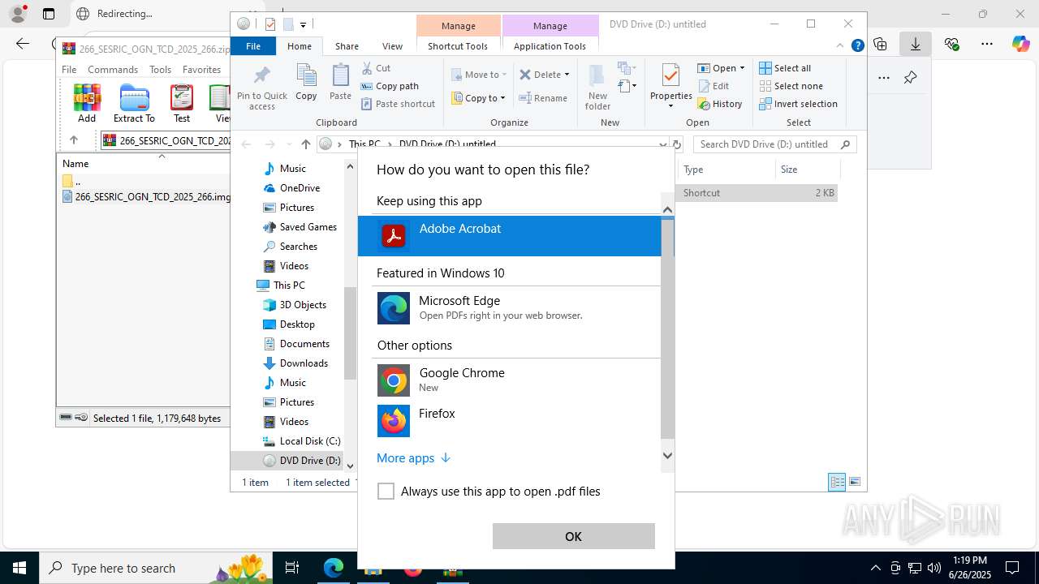1039x584 pixels.
Task: Select Local Disk (C:) in navigation pane
Action: pos(309,441)
